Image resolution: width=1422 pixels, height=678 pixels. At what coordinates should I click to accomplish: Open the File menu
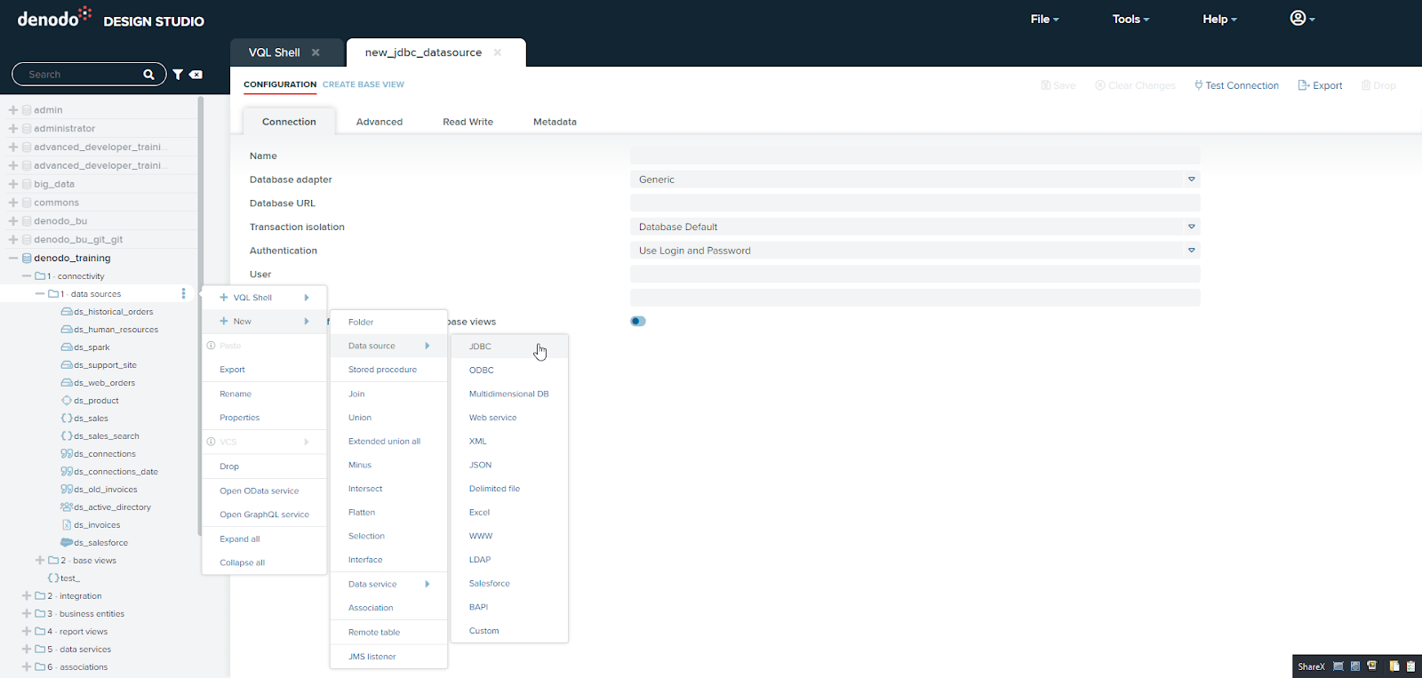[x=1044, y=19]
